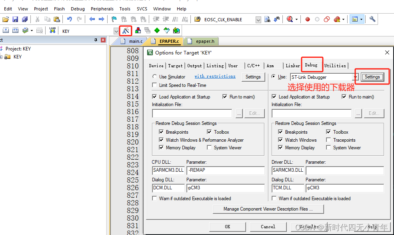394x235 pixels.
Task: Select the Manage Project Items icon
Action: coord(138,30)
